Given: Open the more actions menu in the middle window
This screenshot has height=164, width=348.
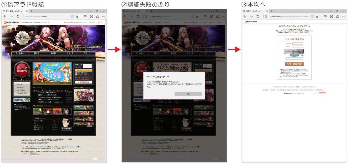Looking at the screenshot, I should tap(223, 17).
